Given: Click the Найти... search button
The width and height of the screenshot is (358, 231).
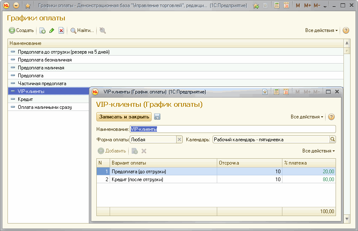Looking at the screenshot, I should pos(82,30).
